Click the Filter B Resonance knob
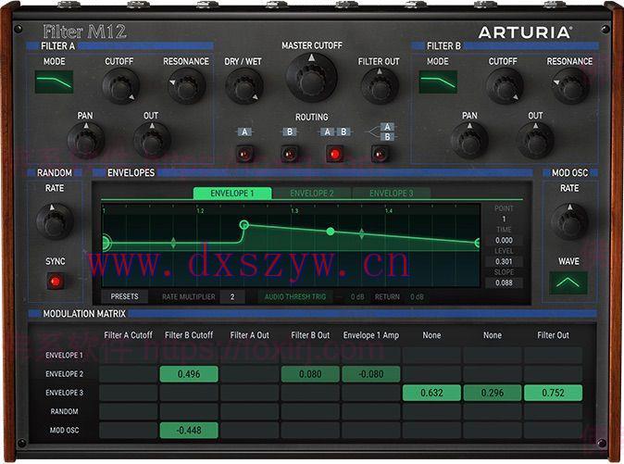Image resolution: width=624 pixels, height=464 pixels. (x=570, y=86)
